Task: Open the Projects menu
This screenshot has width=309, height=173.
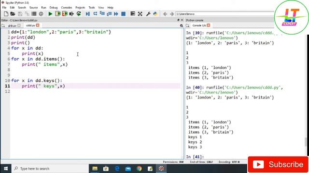Action: click(x=80, y=8)
